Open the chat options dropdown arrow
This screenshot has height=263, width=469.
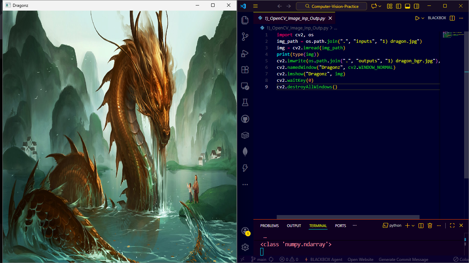[380, 6]
